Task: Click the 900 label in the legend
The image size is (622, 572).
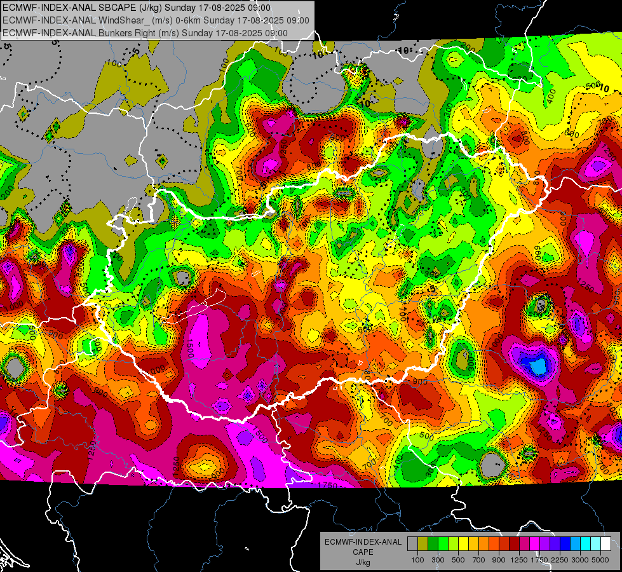Action: point(499,560)
